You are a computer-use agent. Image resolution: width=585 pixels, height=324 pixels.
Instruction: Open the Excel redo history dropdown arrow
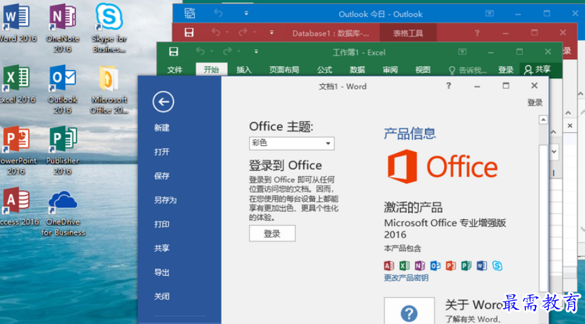[239, 52]
